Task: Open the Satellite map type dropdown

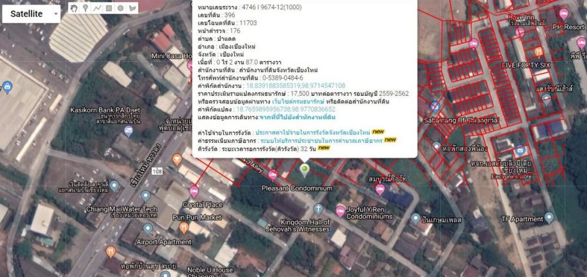Action: coord(31,13)
